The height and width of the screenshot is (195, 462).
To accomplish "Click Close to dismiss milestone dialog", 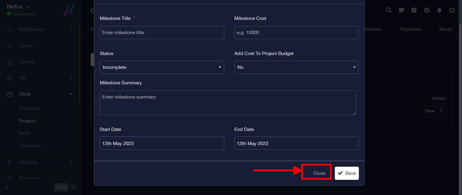I will pyautogui.click(x=319, y=173).
